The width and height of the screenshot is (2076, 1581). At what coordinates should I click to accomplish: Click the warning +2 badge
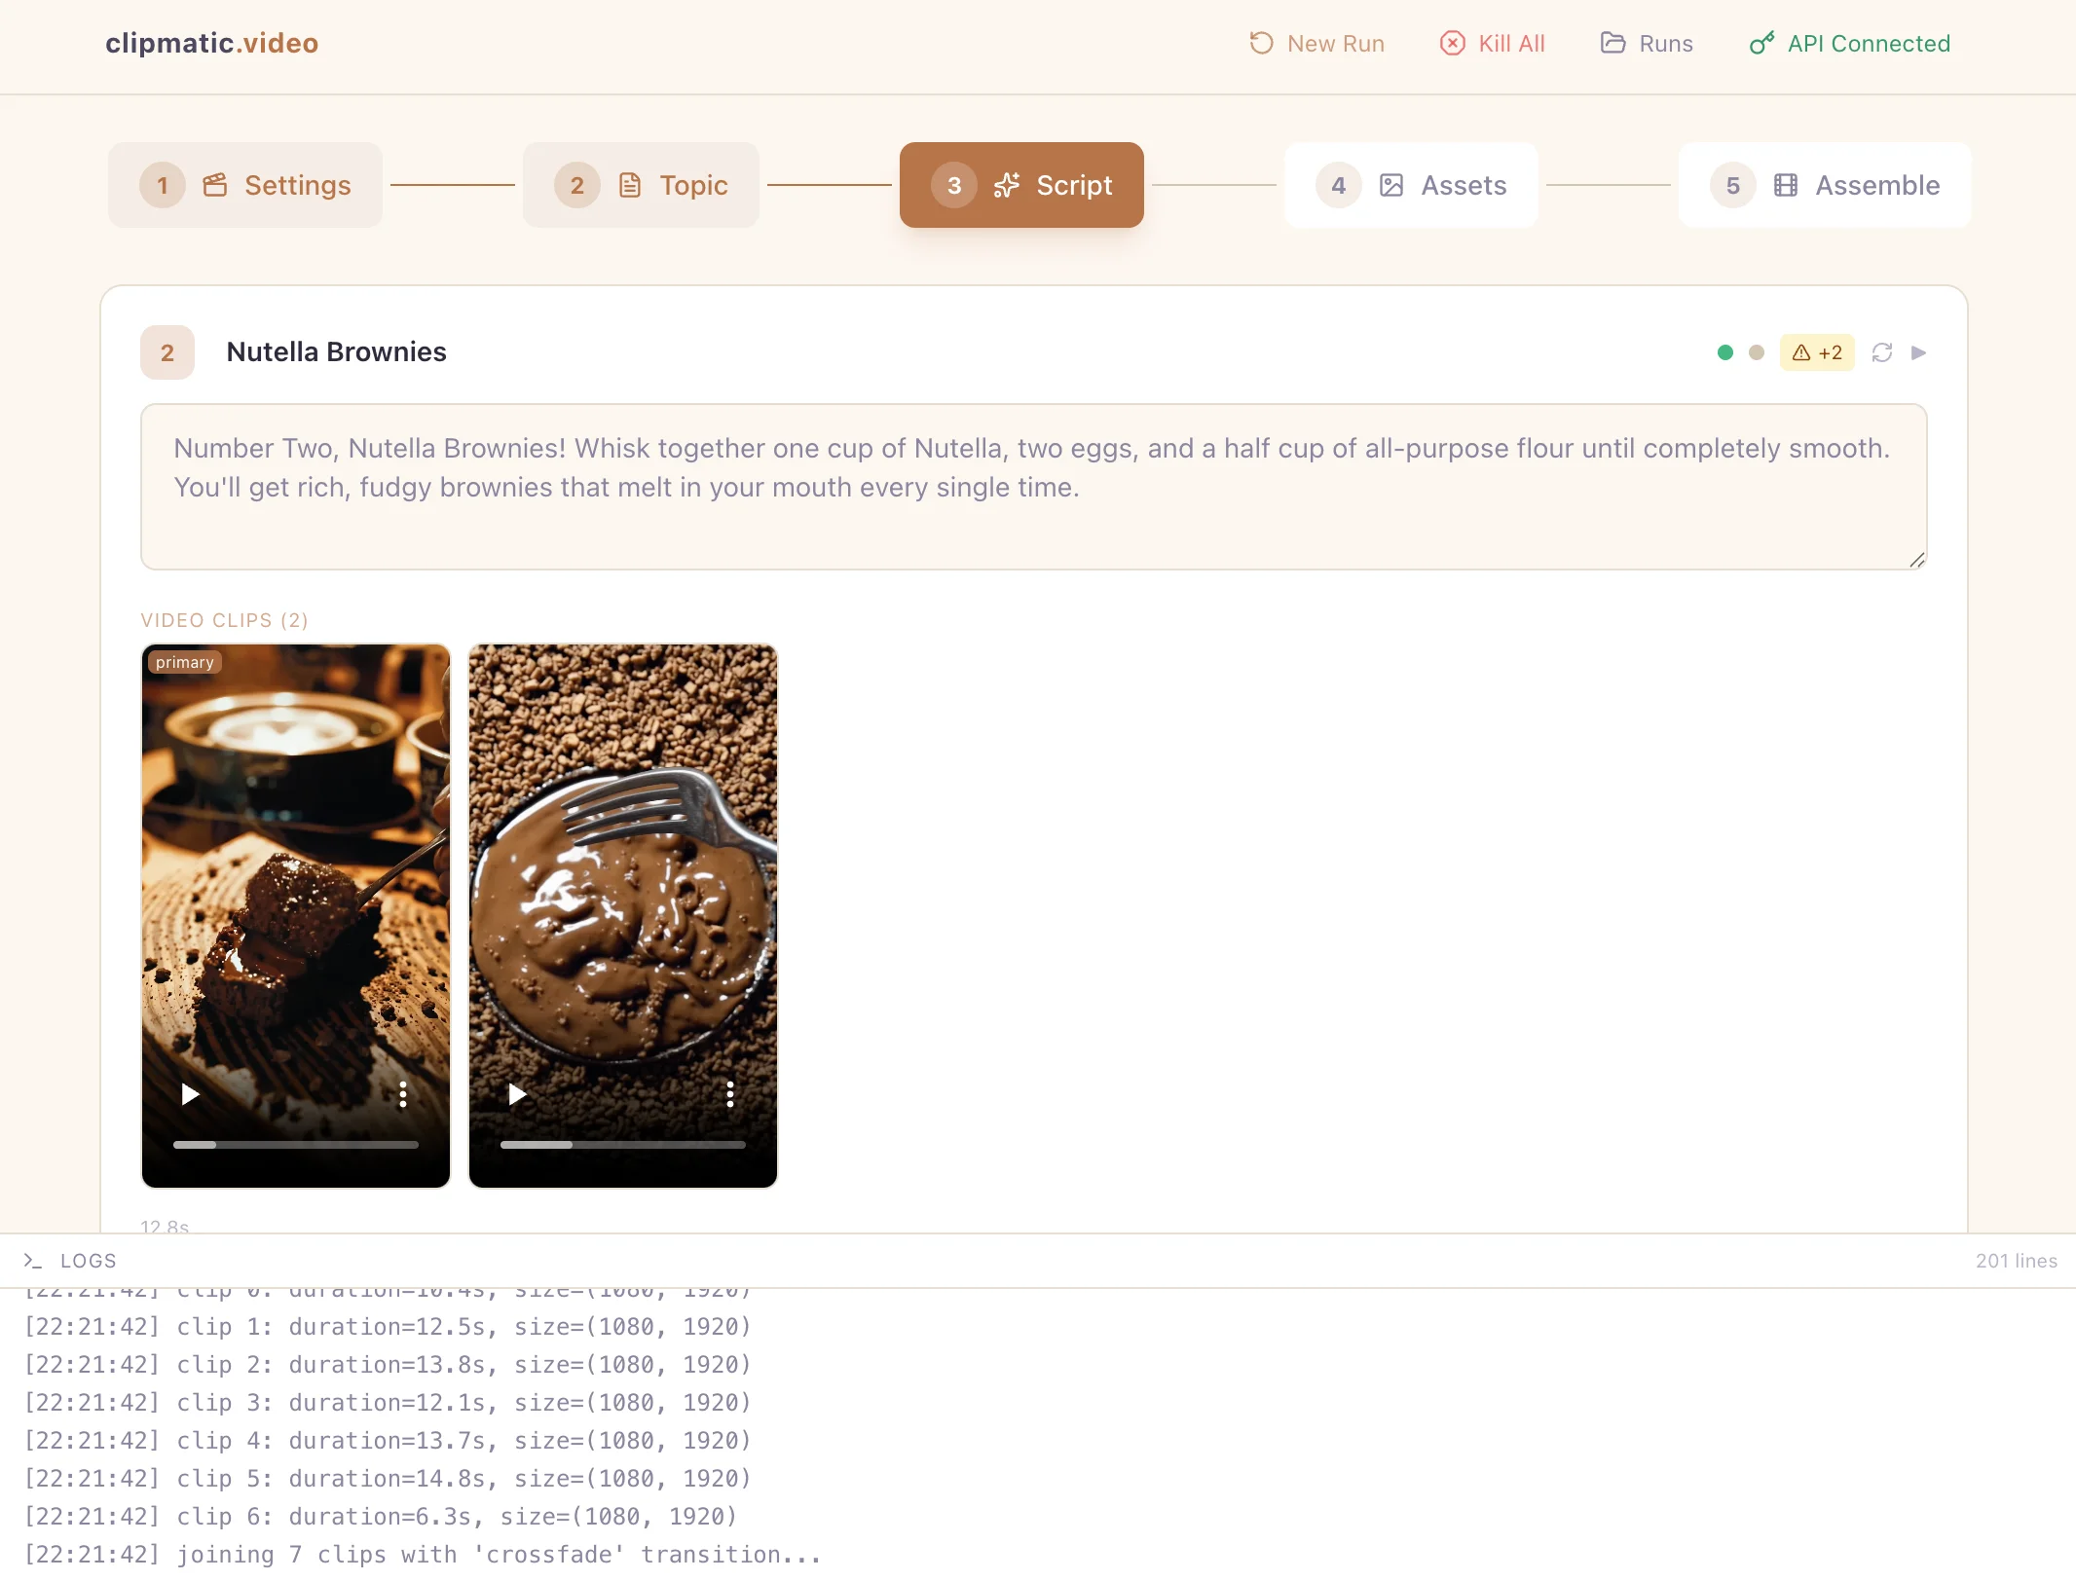(1817, 352)
